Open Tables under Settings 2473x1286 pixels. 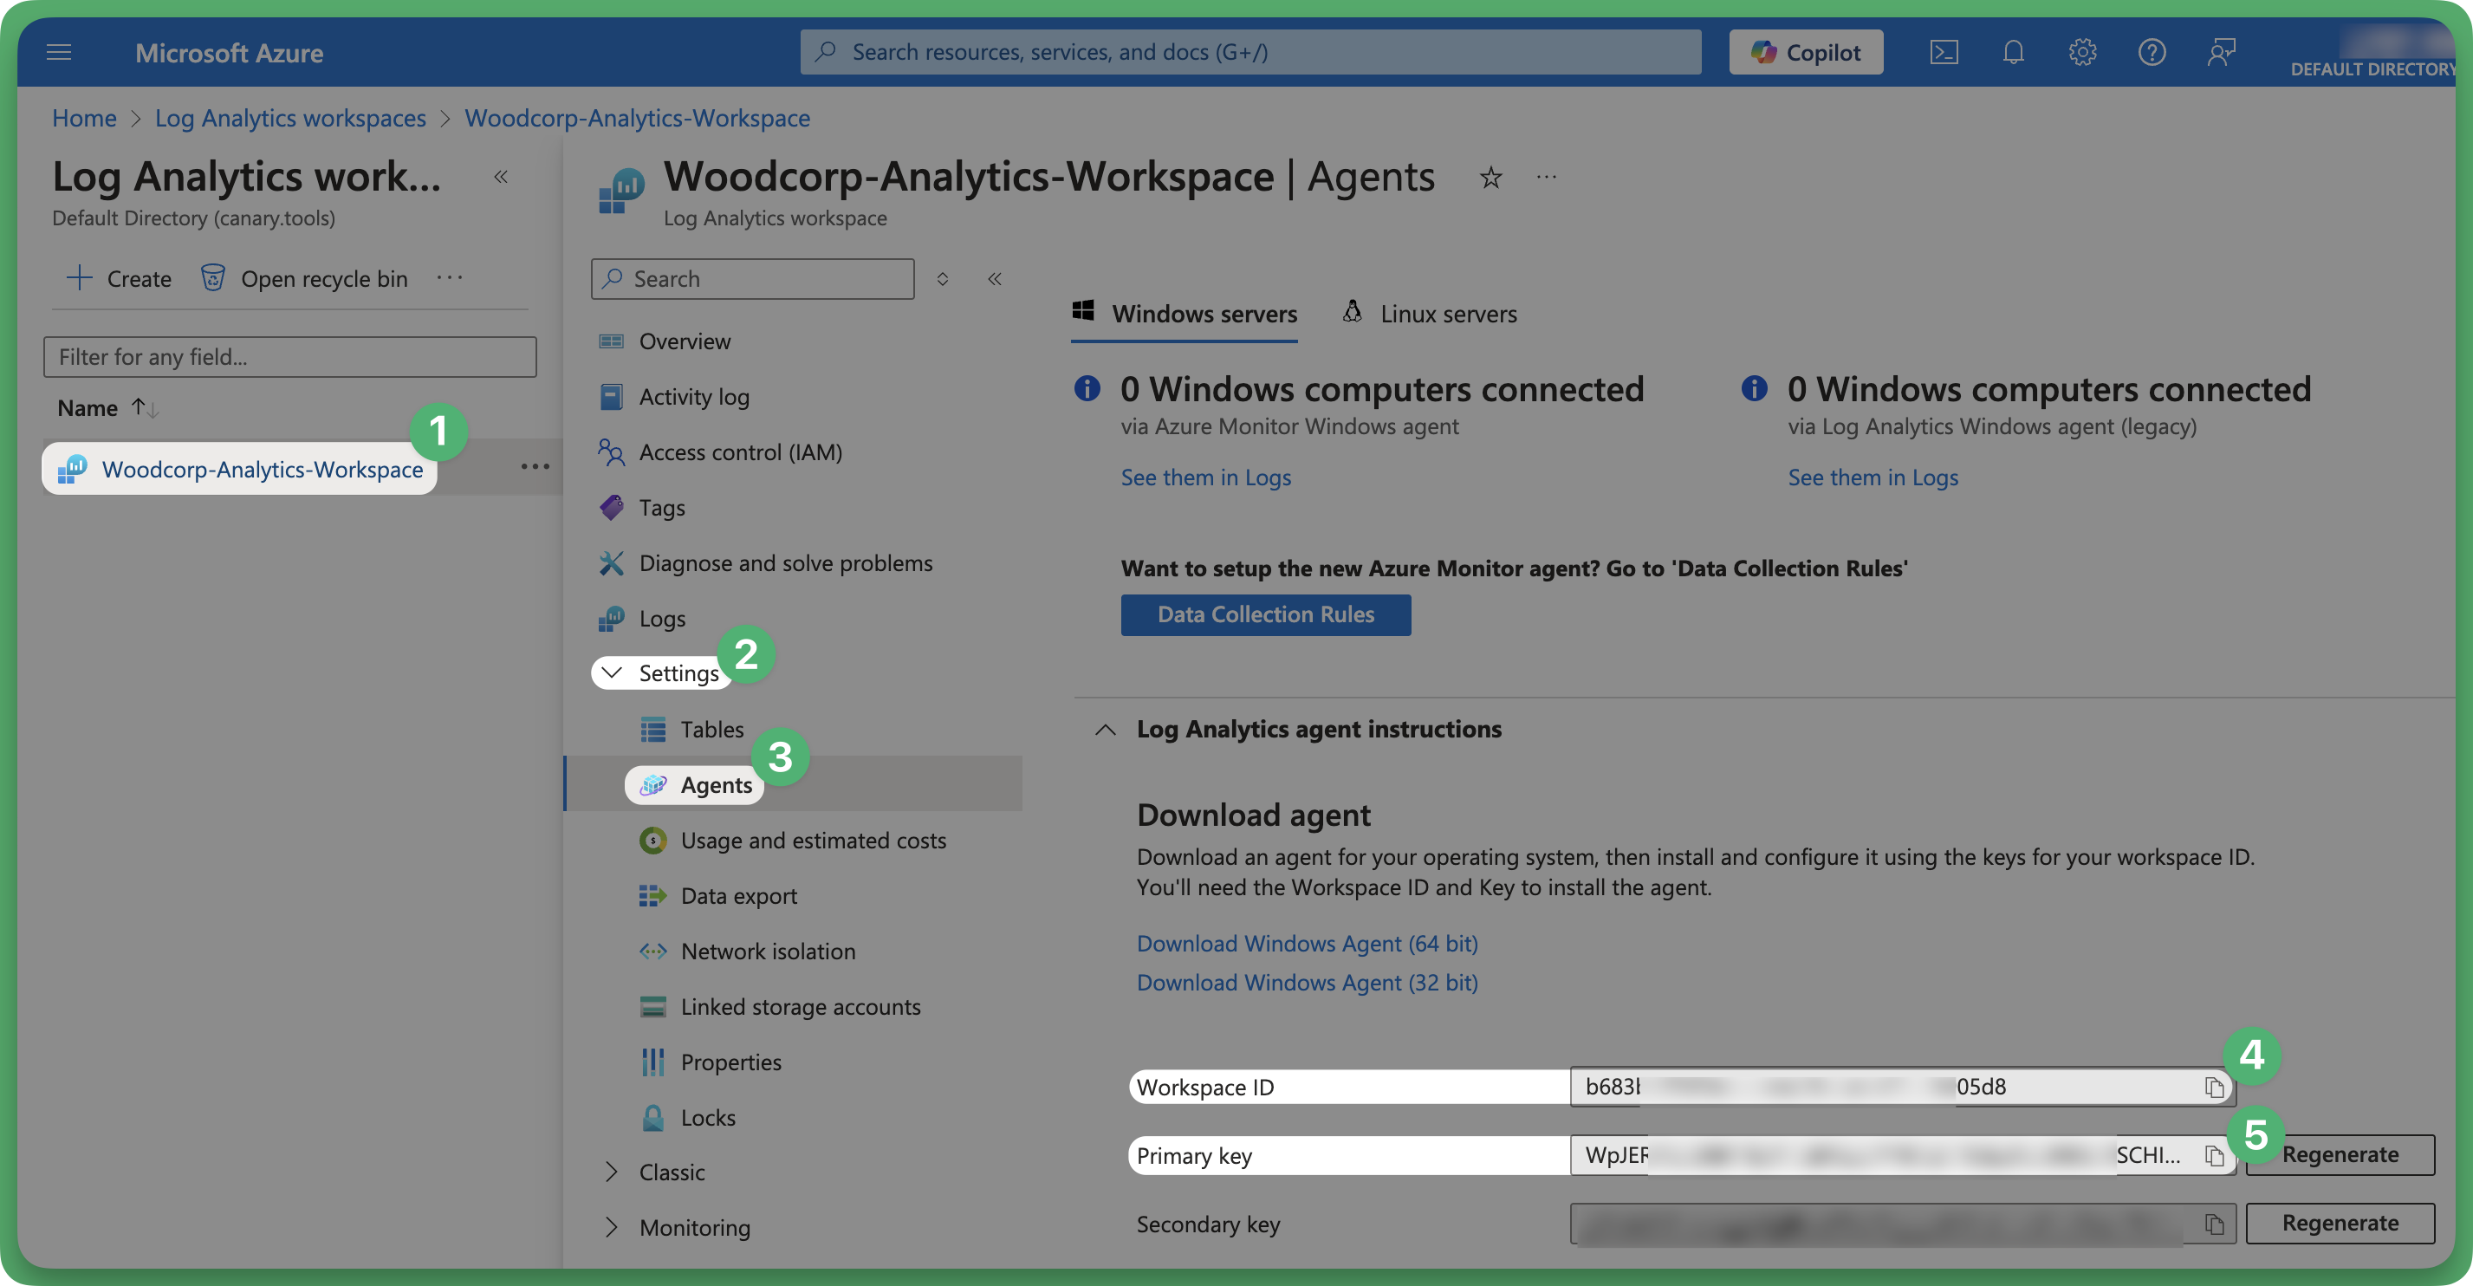point(711,729)
